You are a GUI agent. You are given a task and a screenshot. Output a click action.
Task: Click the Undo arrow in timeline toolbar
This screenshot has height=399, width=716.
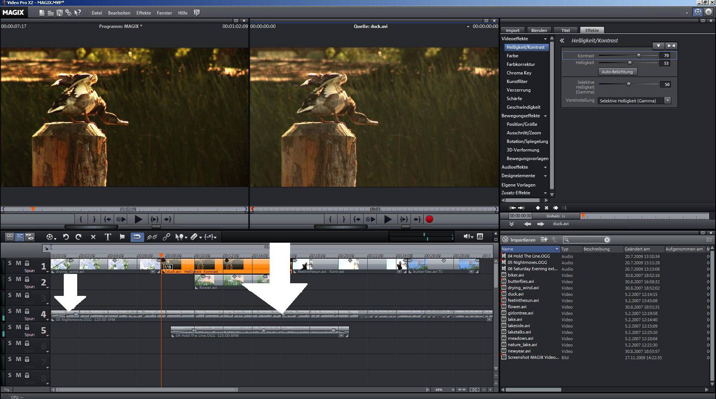click(x=66, y=237)
